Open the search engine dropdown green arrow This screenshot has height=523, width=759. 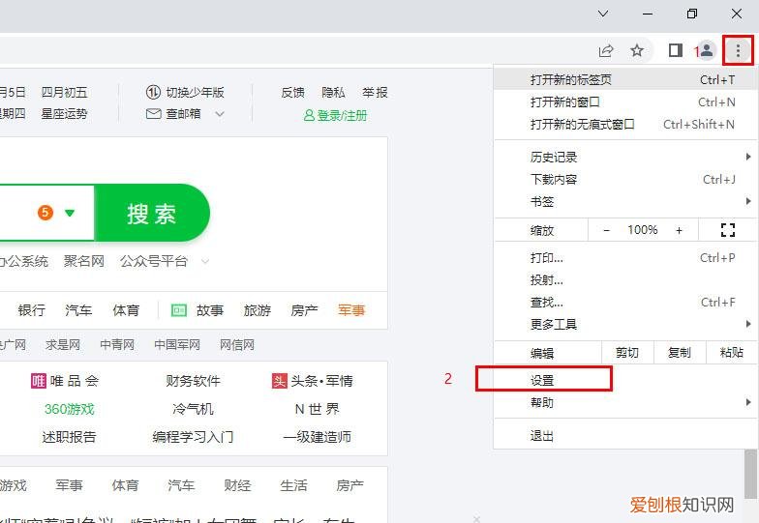70,213
